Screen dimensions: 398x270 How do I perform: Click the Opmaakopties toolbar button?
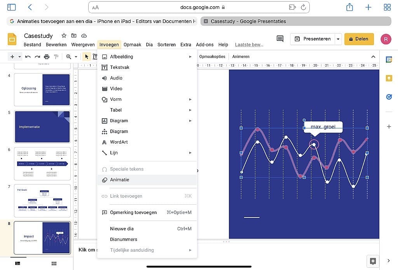212,57
